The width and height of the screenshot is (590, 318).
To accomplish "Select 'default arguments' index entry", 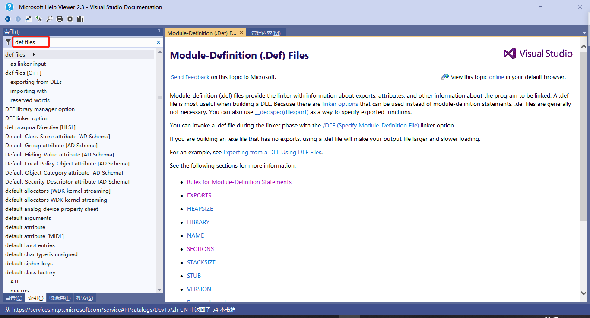I will (28, 218).
